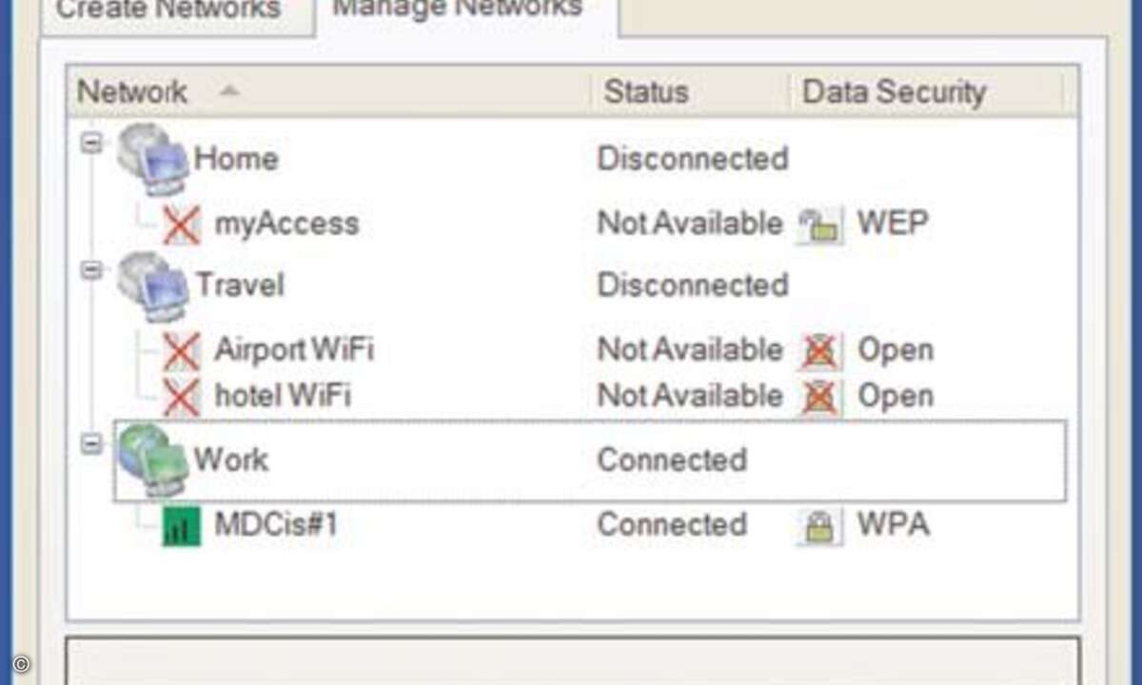Click the red X icon beside hotel WiFi
Image resolution: width=1142 pixels, height=685 pixels.
181,397
